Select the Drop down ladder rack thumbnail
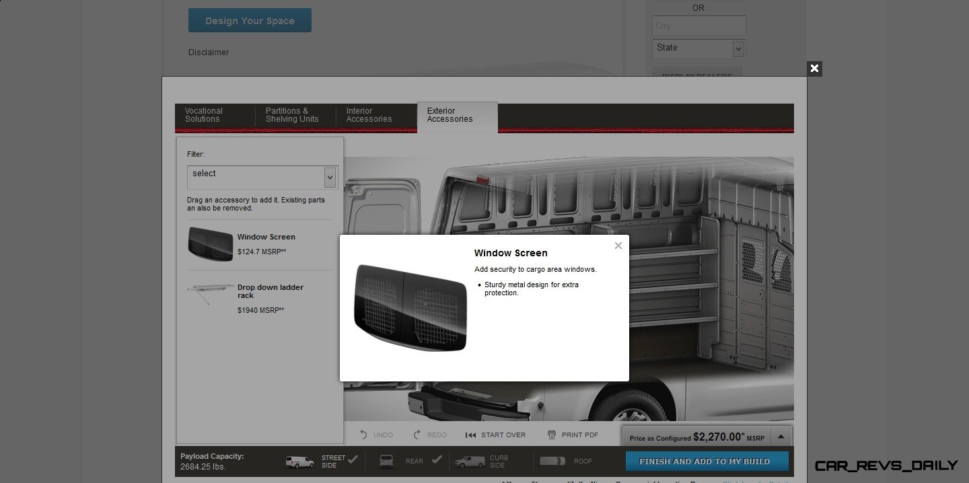The width and height of the screenshot is (969, 483). 211,294
